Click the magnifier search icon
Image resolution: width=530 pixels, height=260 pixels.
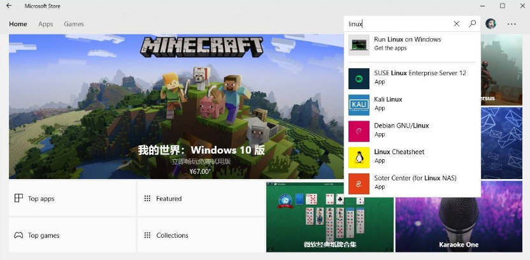tap(472, 24)
